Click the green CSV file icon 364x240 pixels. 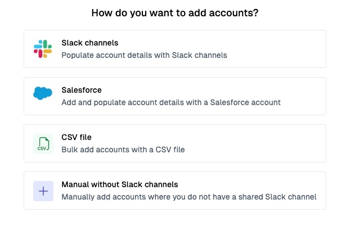click(x=43, y=143)
